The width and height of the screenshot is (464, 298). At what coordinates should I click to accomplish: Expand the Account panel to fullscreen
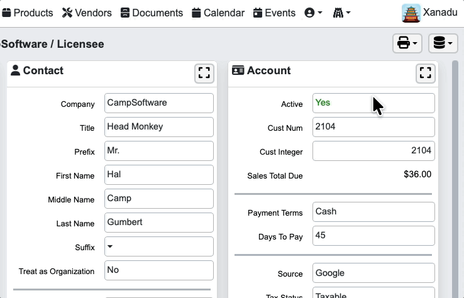(426, 74)
